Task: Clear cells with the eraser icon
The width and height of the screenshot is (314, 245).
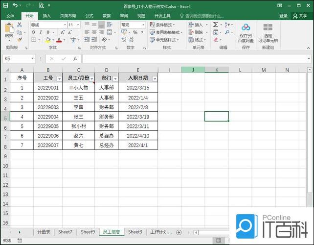Action: tap(216, 40)
